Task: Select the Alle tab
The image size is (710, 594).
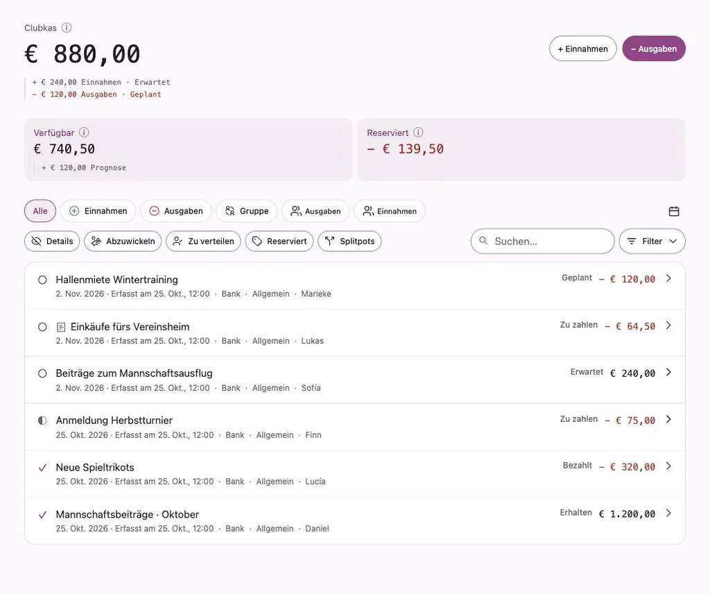Action: coord(40,211)
